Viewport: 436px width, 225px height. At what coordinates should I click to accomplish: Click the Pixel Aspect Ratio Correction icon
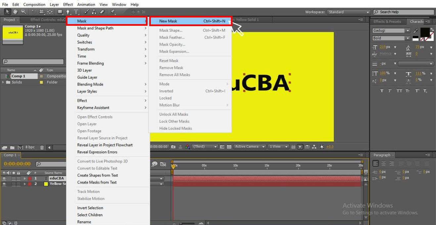pyautogui.click(x=294, y=147)
